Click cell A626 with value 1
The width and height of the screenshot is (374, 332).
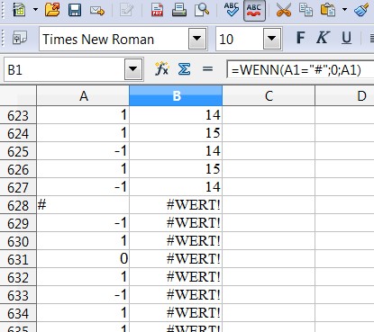[83, 169]
